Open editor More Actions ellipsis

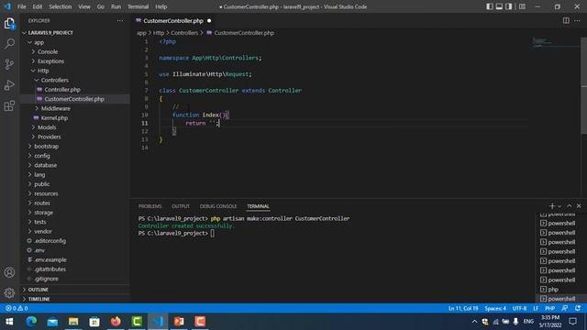(x=577, y=20)
